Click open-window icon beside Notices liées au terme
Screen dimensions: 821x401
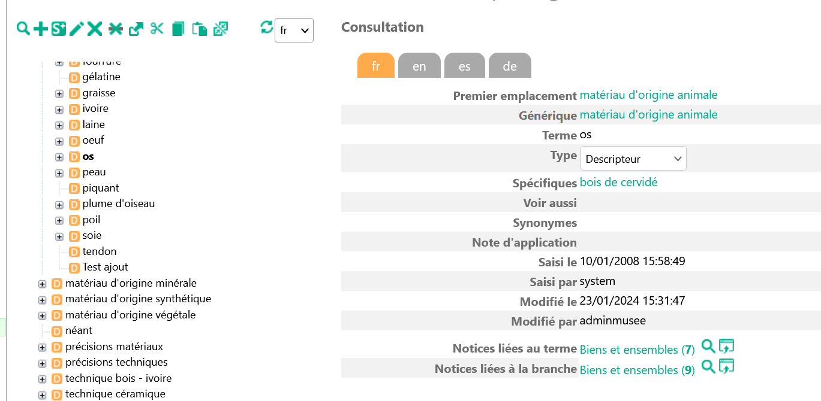click(x=726, y=346)
